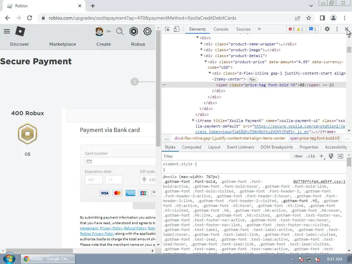
Task: Open the avatar profile icon
Action: point(99,31)
